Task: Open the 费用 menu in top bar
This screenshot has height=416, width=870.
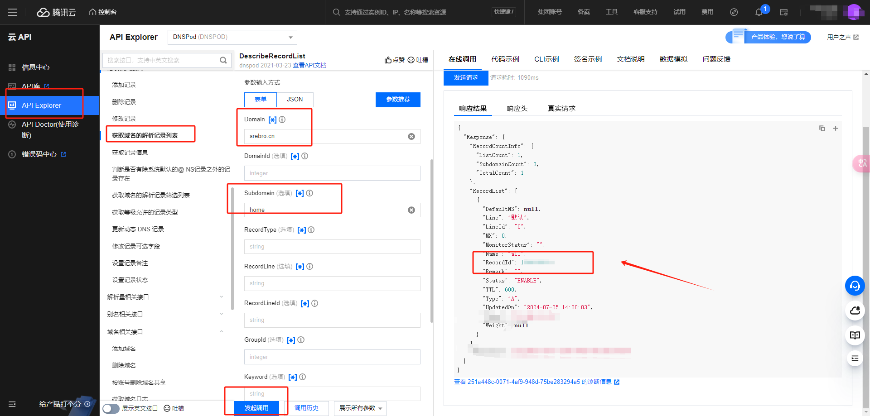Action: click(707, 12)
